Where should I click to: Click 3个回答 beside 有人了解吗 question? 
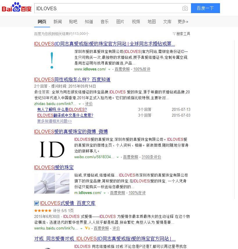pyautogui.click(x=145, y=110)
